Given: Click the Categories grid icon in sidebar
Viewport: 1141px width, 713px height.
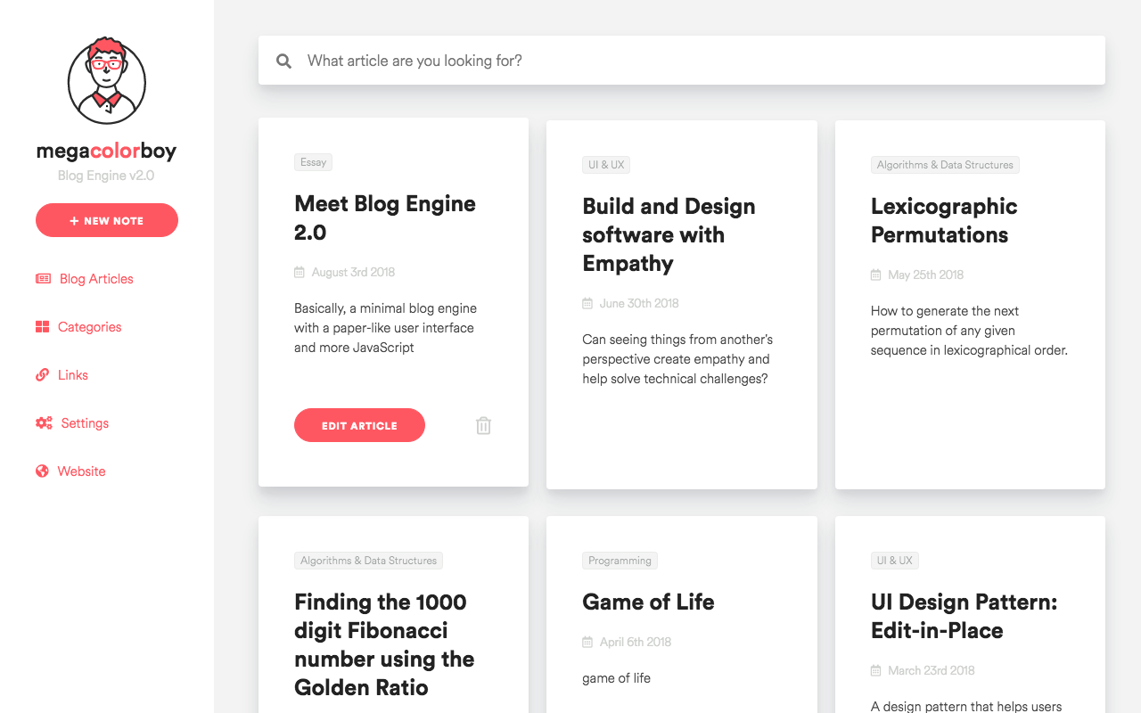Looking at the screenshot, I should click(x=42, y=327).
